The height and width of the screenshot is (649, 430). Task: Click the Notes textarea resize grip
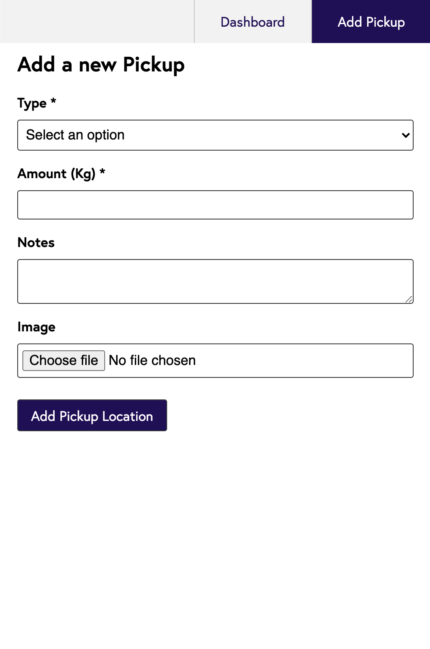[409, 299]
